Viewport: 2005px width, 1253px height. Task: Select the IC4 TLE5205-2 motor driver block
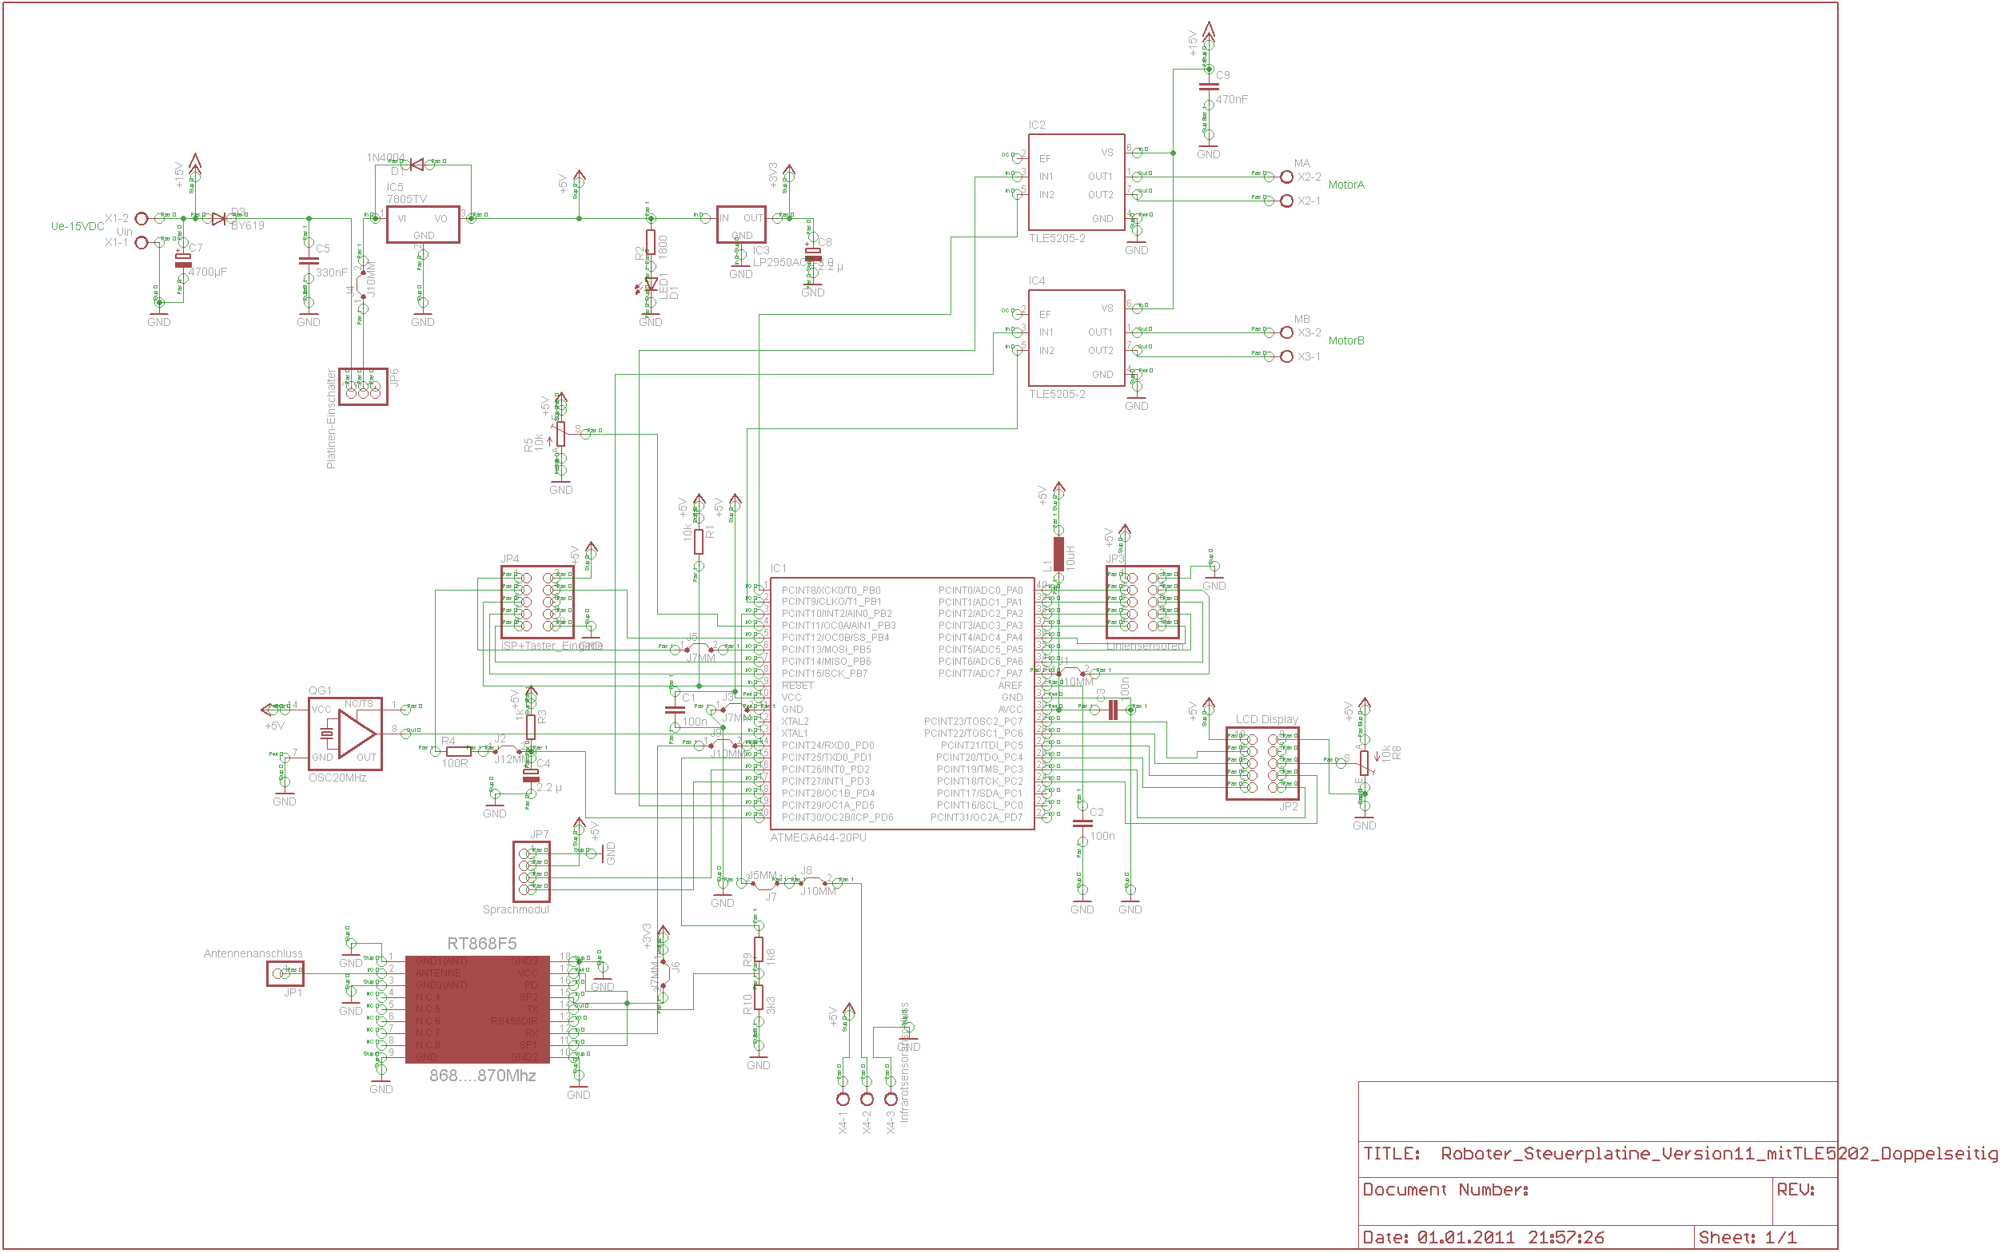click(x=1076, y=338)
